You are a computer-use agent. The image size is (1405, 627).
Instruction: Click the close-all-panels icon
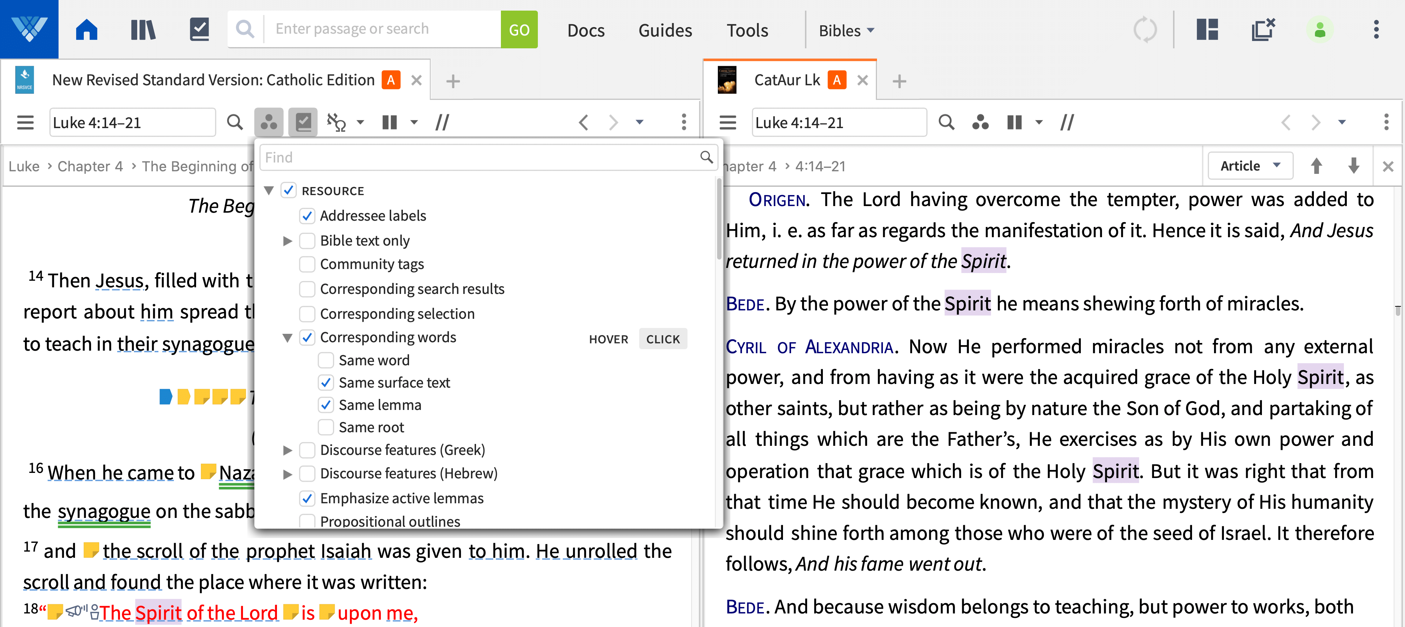[1263, 30]
